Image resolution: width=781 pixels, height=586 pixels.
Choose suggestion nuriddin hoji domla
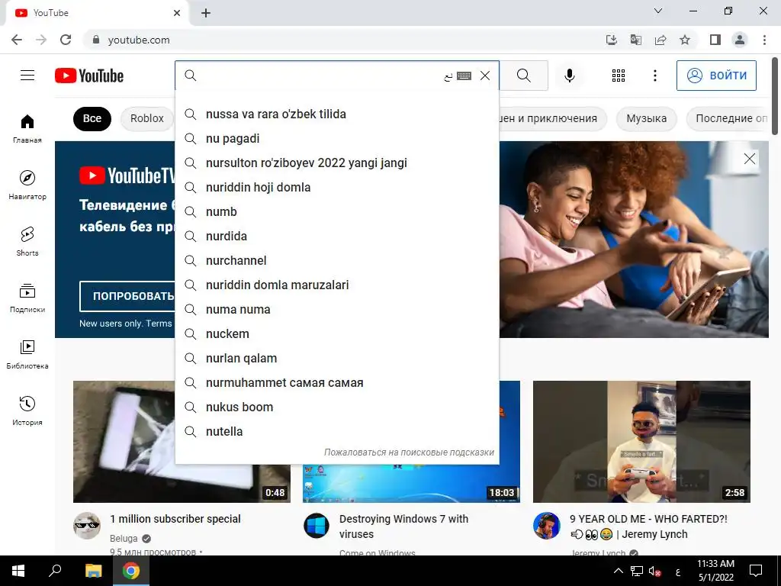pos(336,188)
